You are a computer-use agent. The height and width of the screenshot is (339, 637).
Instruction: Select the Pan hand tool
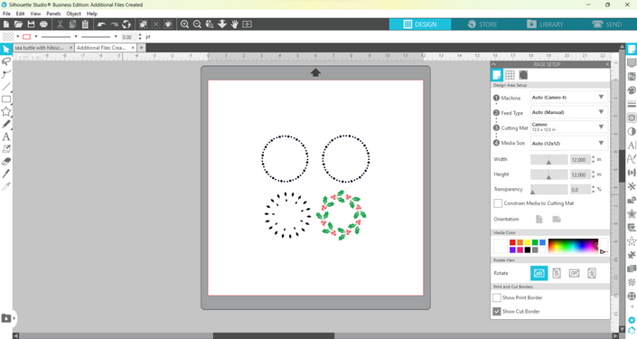point(234,24)
